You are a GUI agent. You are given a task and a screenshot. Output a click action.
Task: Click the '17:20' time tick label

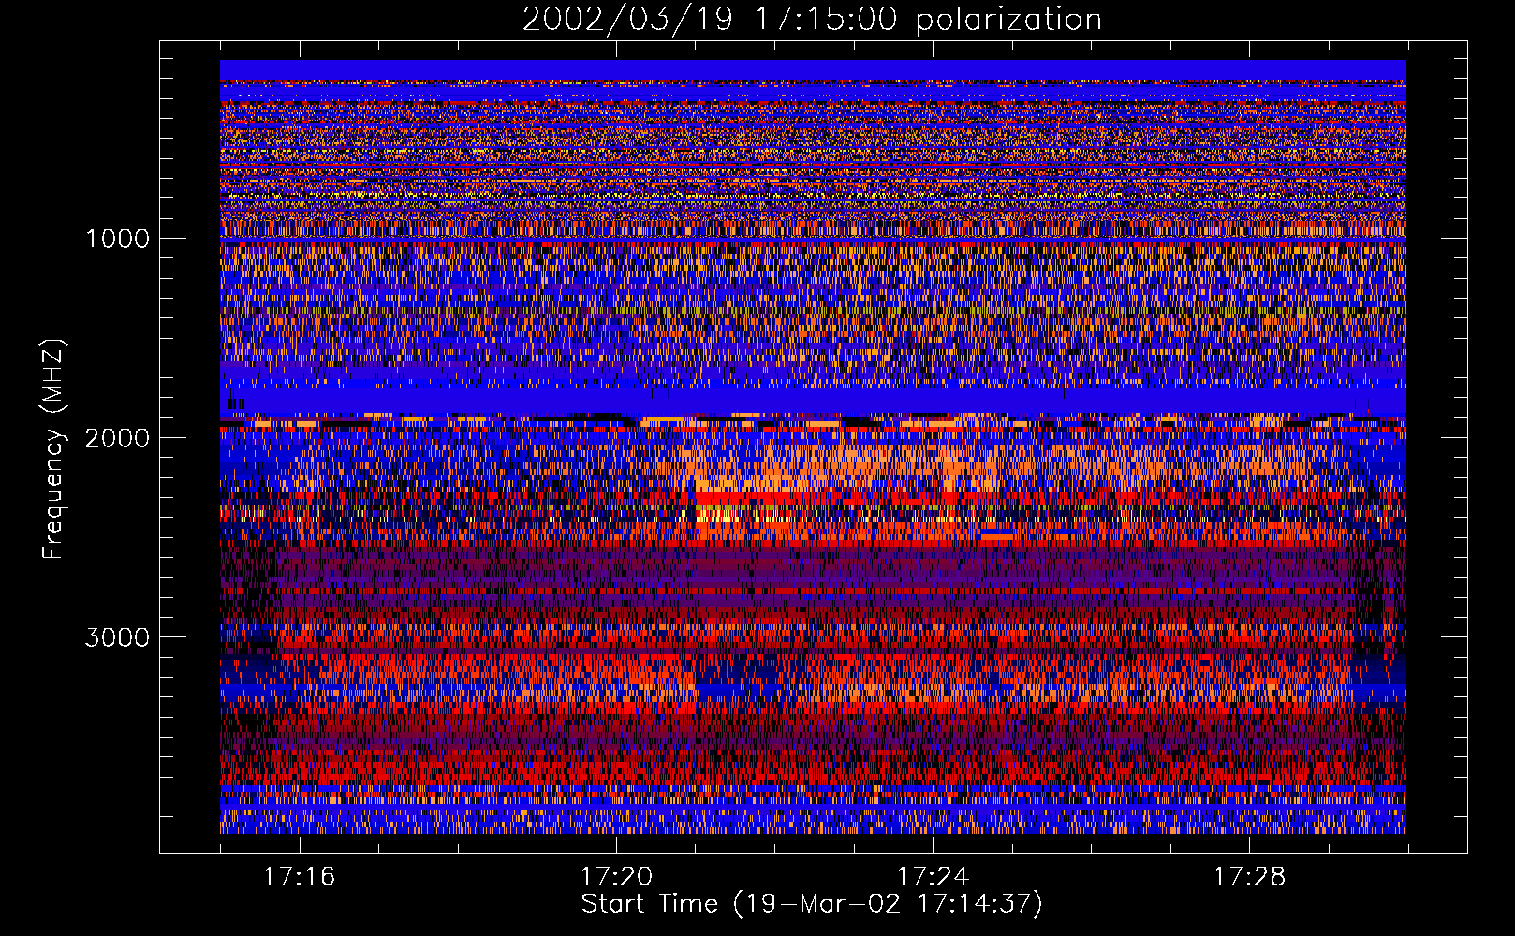click(615, 877)
